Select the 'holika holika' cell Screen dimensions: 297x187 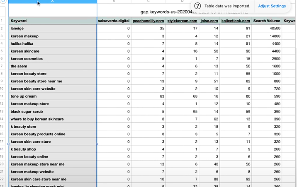click(x=53, y=43)
